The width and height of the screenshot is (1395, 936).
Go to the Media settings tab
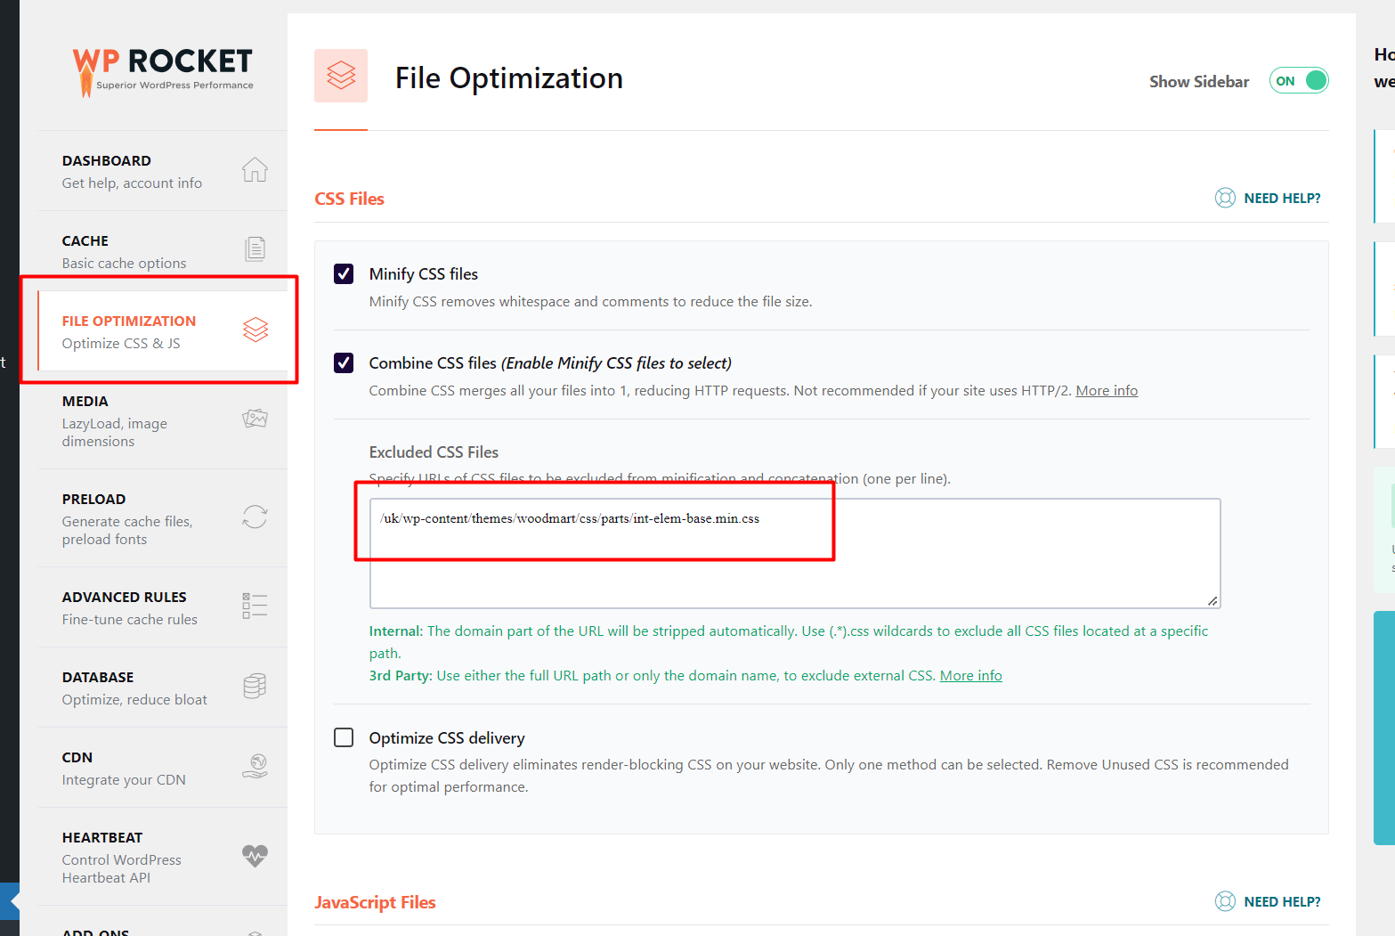point(162,420)
